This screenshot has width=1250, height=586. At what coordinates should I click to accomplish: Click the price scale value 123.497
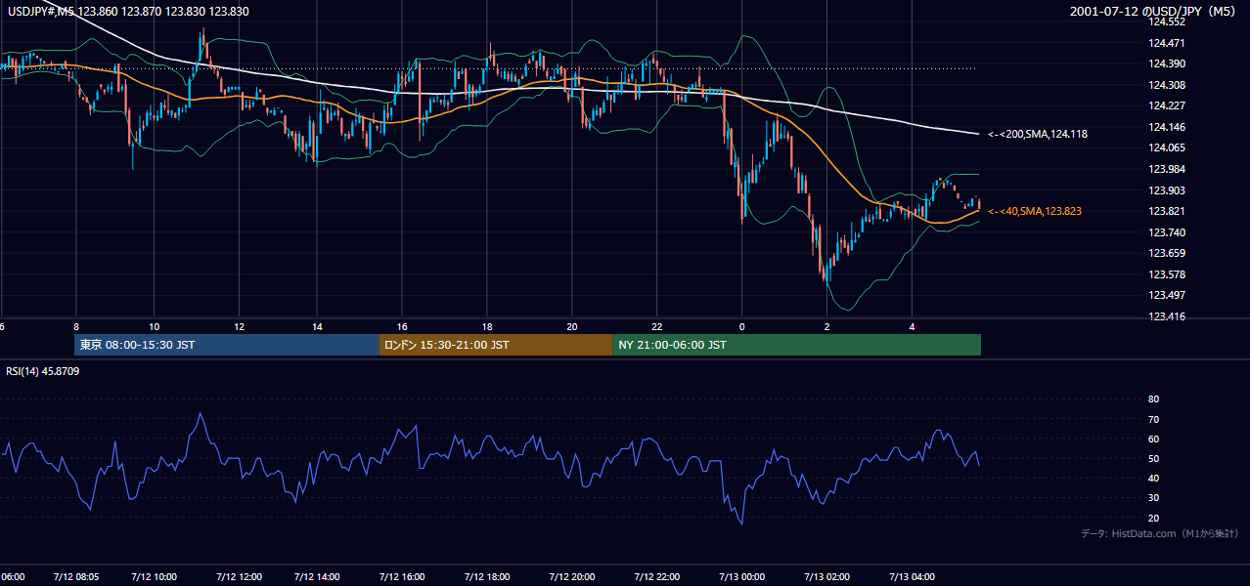point(1168,296)
